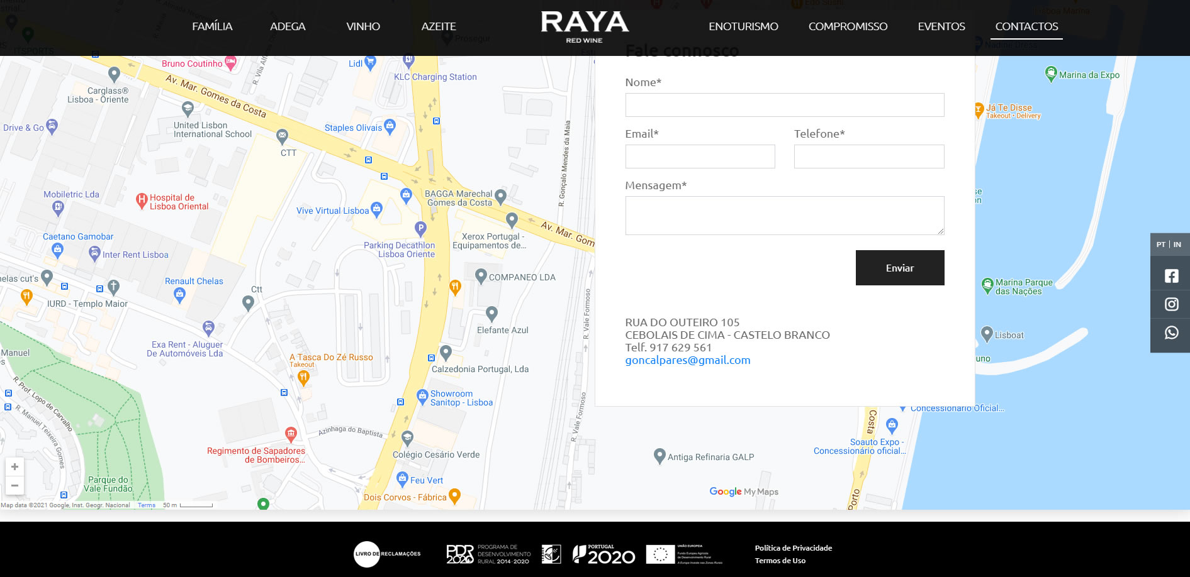The width and height of the screenshot is (1190, 577).
Task: Switch language to IN
Action: click(x=1177, y=245)
